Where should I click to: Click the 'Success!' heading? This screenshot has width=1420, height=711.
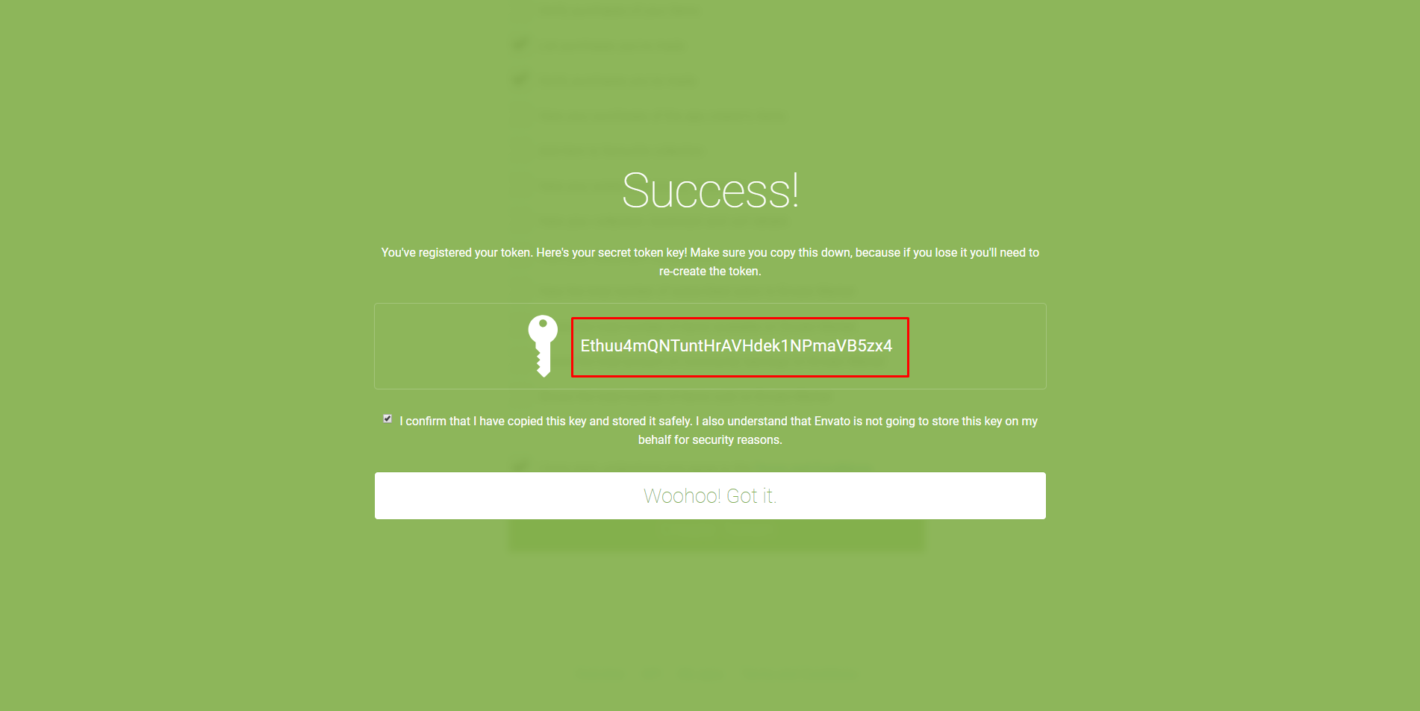710,191
